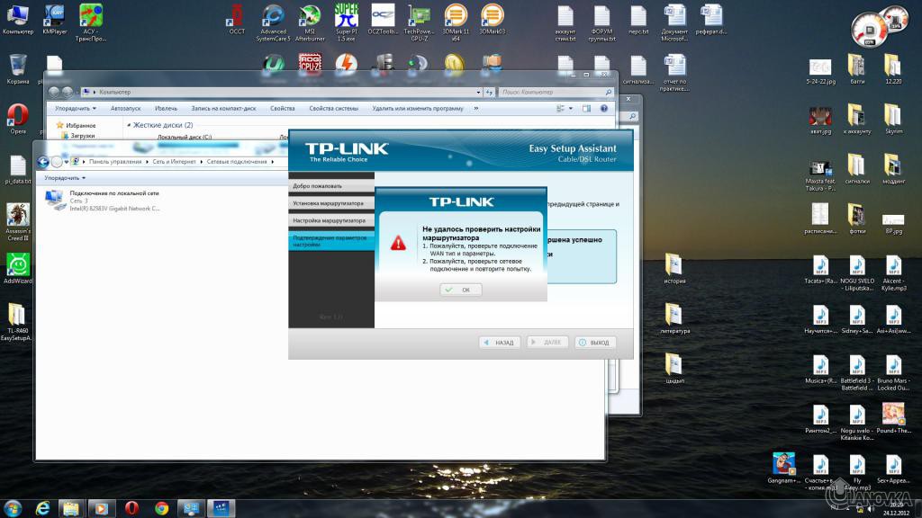
Task: Select KMPlayer desktop shortcut
Action: [55, 20]
